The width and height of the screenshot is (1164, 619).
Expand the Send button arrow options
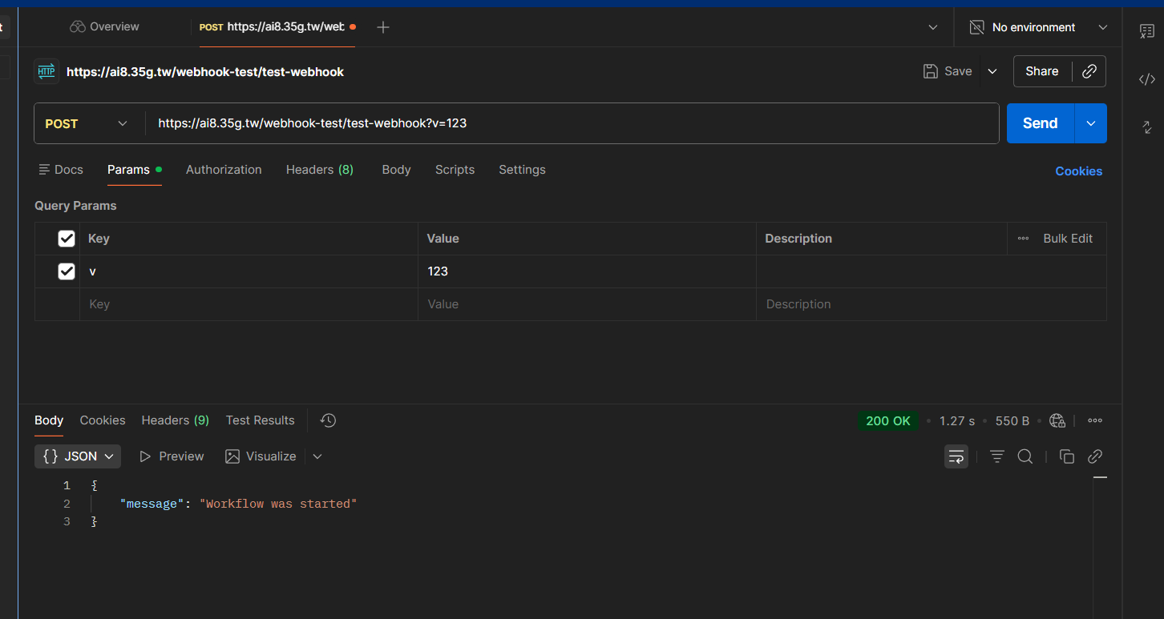[1090, 123]
